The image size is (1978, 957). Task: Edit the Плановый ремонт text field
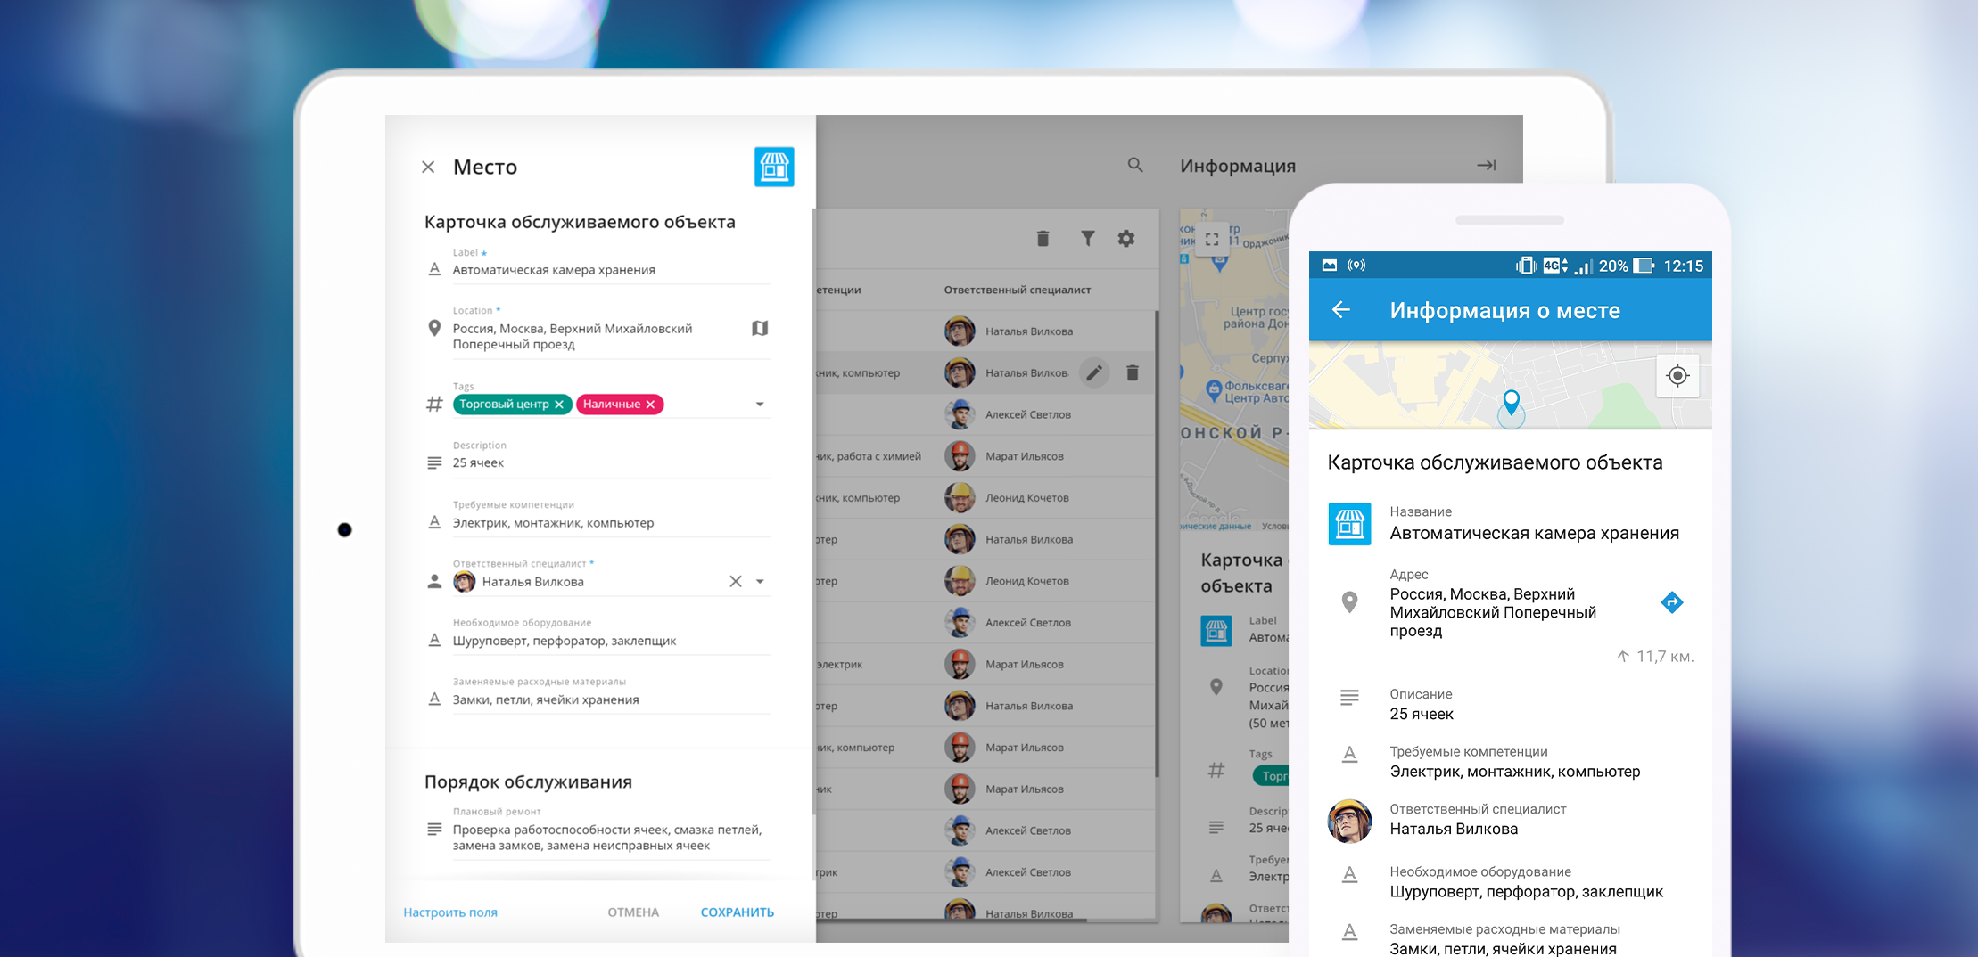pyautogui.click(x=611, y=838)
